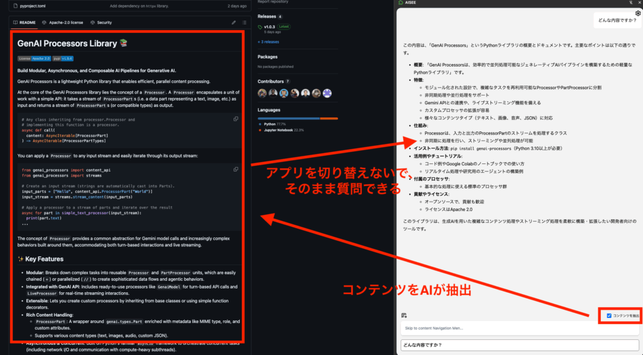Click the green Latest badge

(x=284, y=26)
